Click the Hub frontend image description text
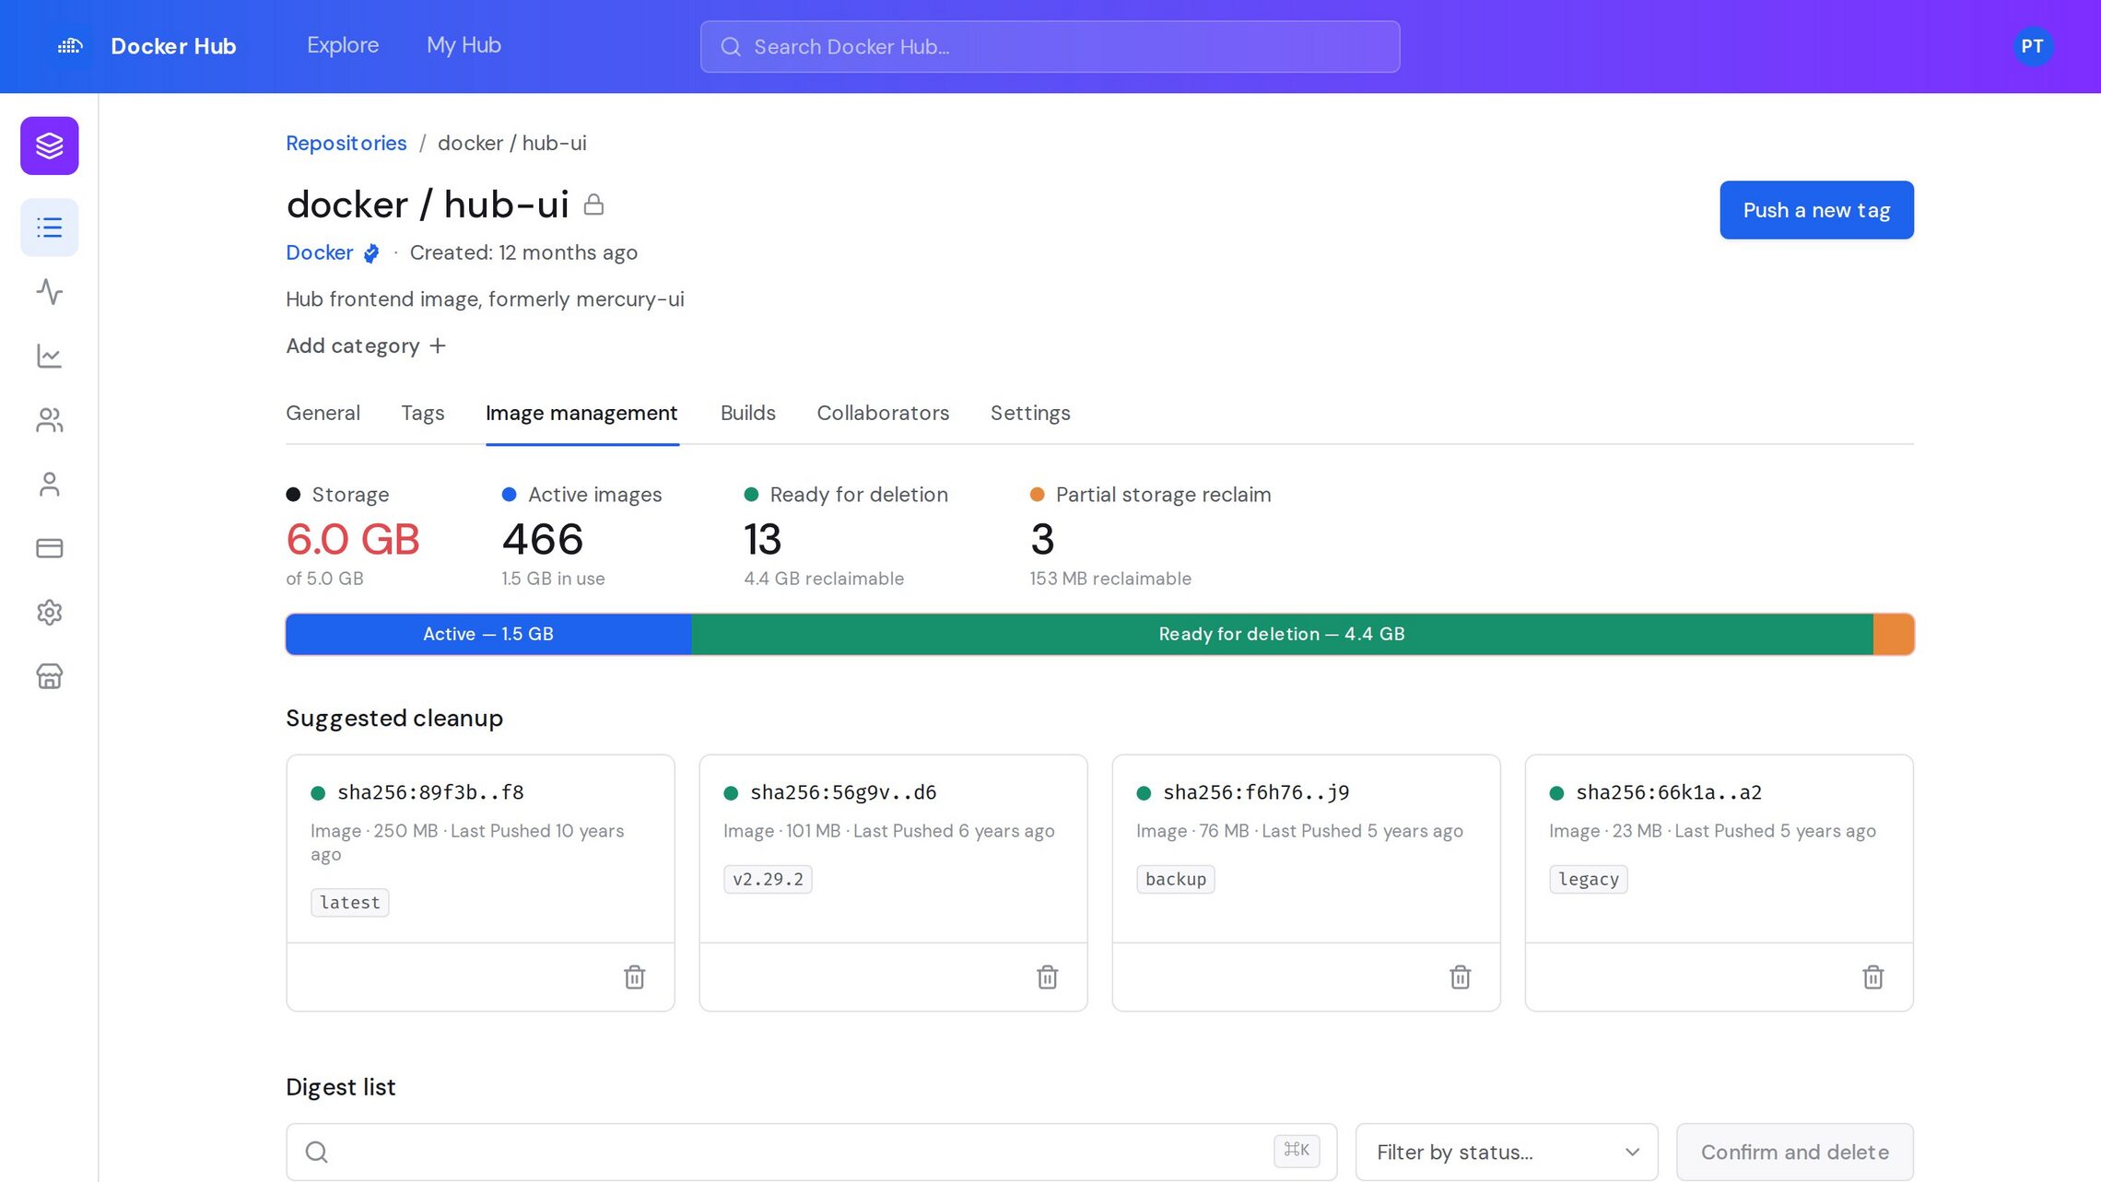 tap(485, 299)
